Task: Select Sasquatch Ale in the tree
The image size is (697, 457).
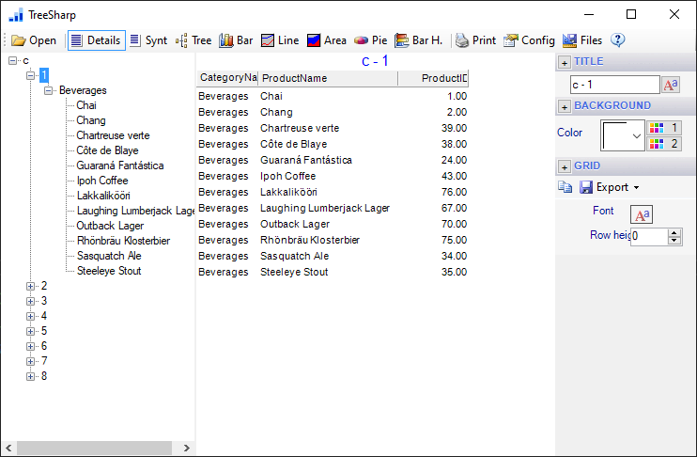Action: pyautogui.click(x=109, y=256)
